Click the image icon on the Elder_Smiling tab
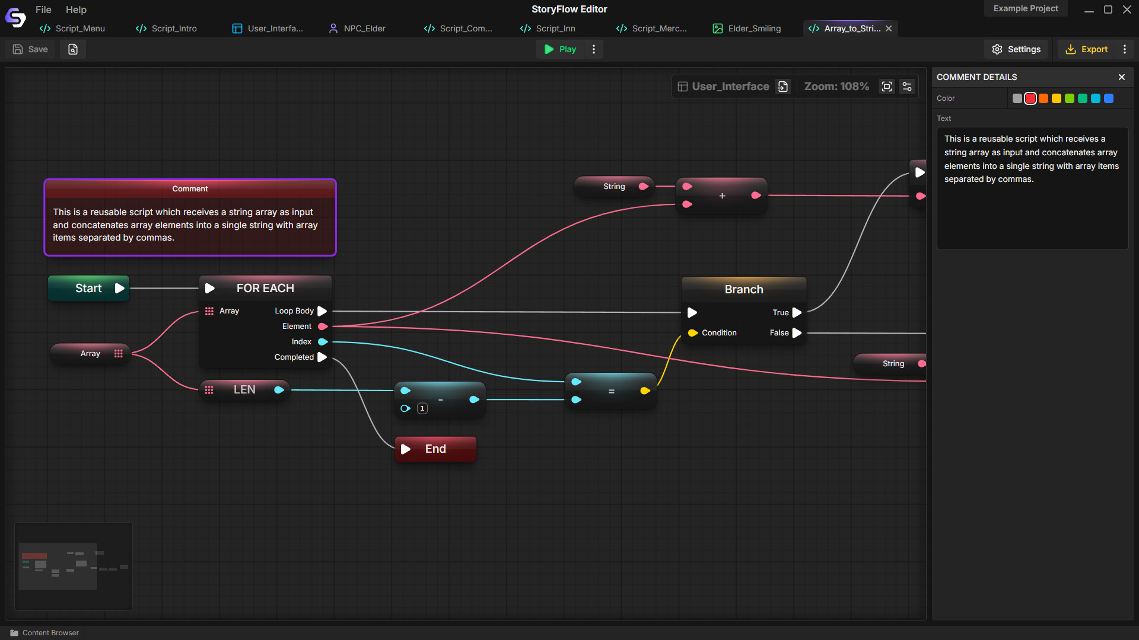The image size is (1139, 640). click(718, 28)
